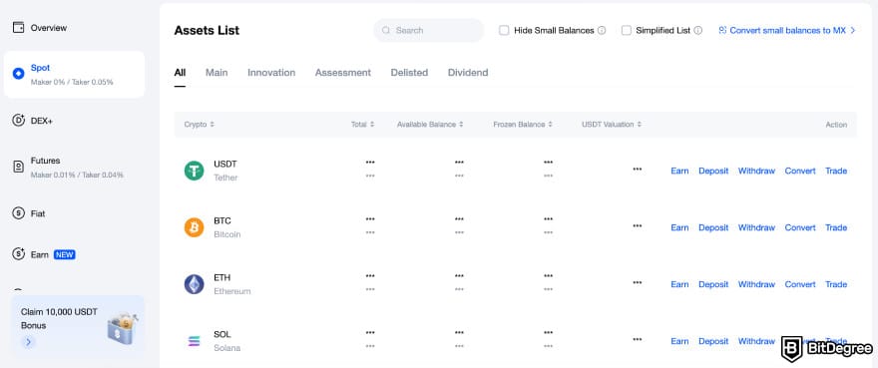Screen dimensions: 878x368
Task: Expand Convert small balances to MX chevron
Action: point(853,30)
